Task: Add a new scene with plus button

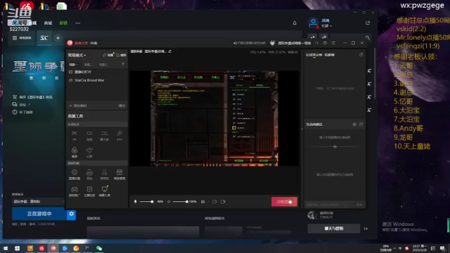Action: click(x=123, y=64)
